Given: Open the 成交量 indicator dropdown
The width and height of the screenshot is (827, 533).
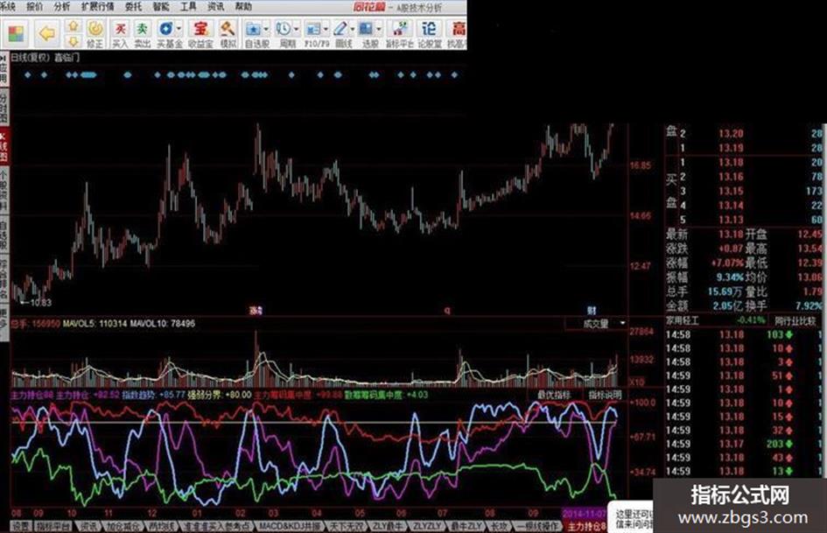Looking at the screenshot, I should pyautogui.click(x=597, y=323).
